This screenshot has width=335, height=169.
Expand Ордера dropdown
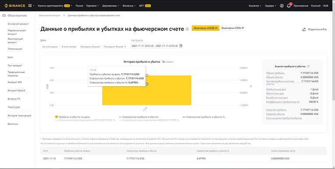pyautogui.click(x=271, y=6)
